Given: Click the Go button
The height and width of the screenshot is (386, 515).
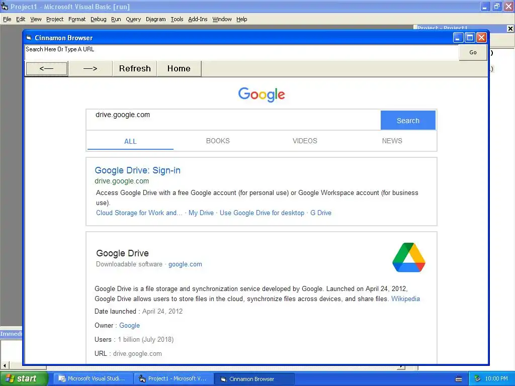Looking at the screenshot, I should click(x=473, y=52).
